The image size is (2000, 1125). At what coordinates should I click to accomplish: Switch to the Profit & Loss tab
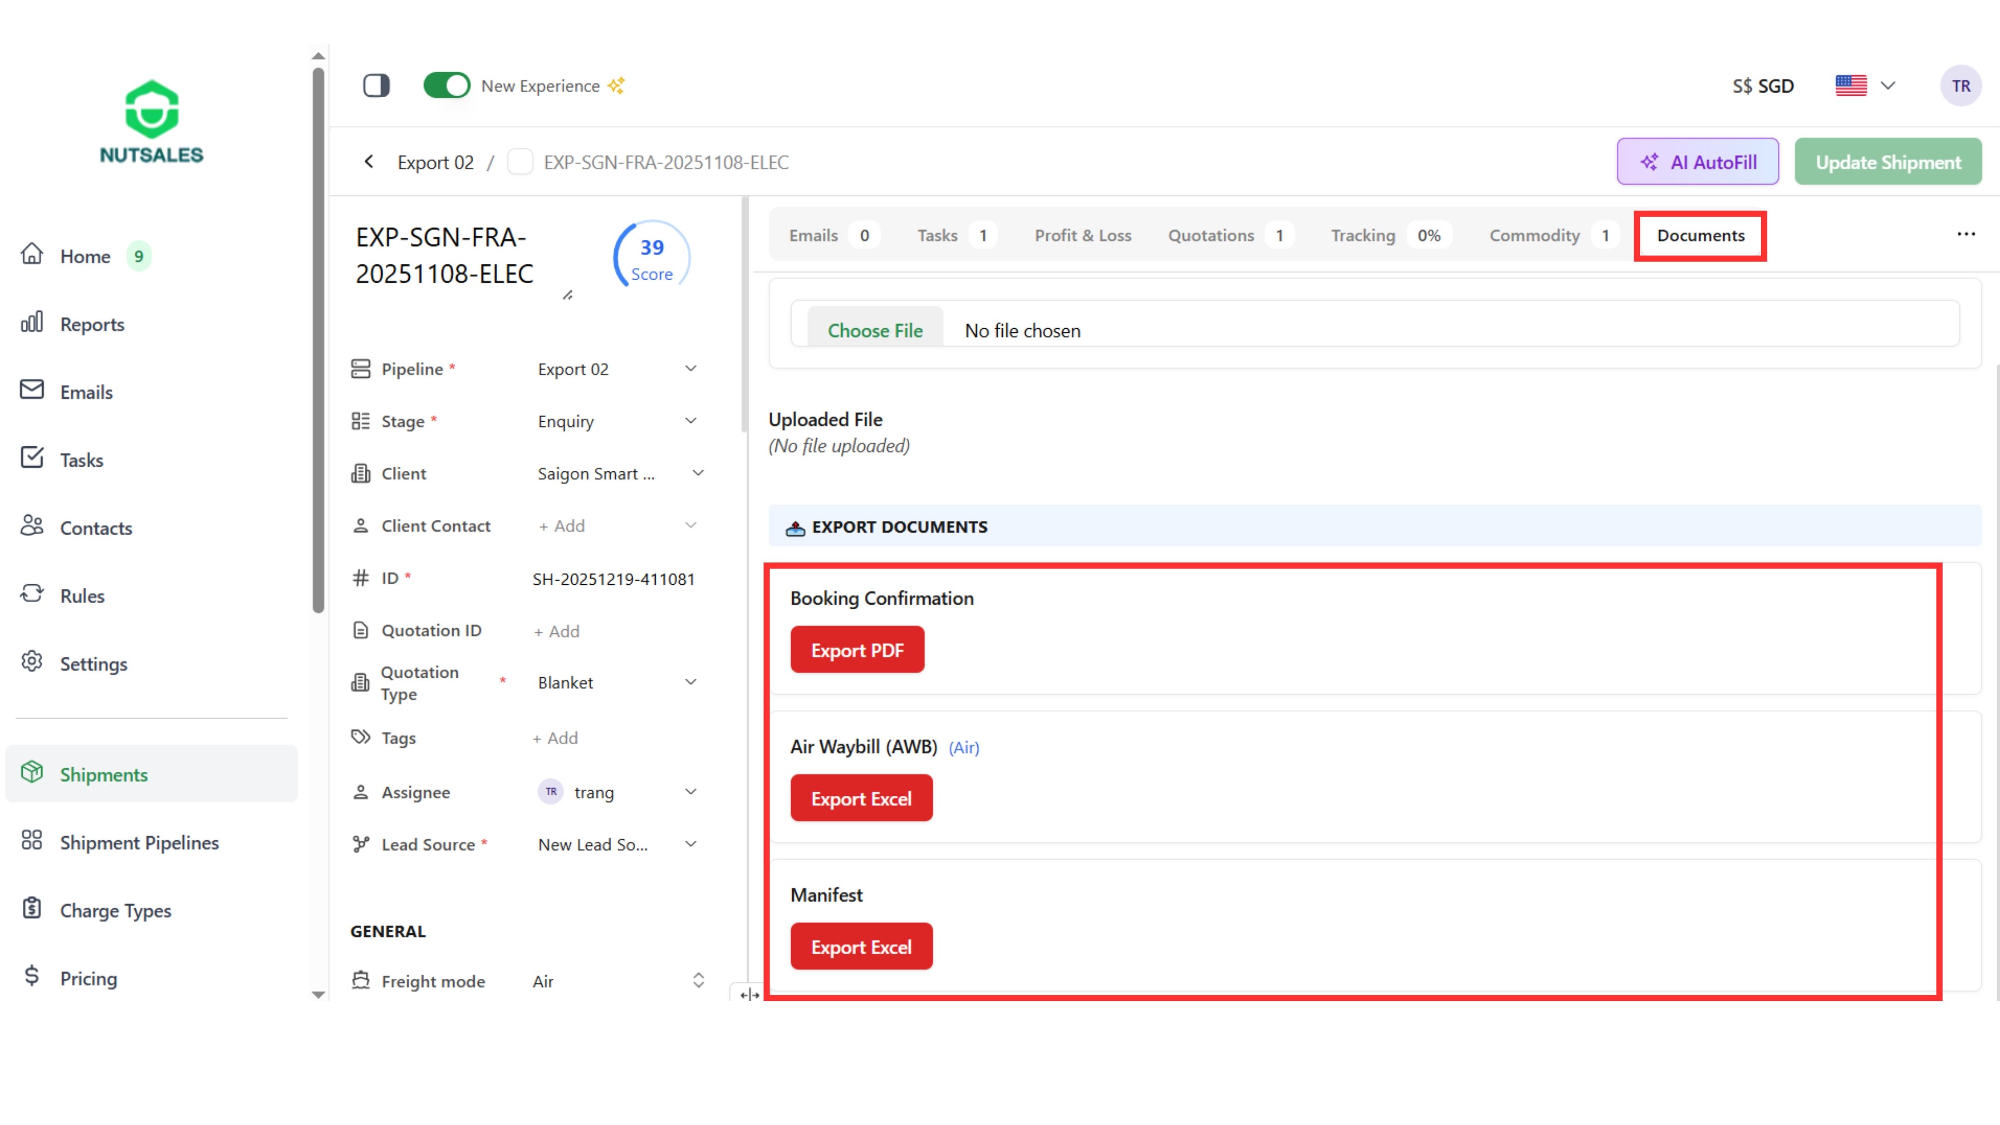(x=1082, y=235)
